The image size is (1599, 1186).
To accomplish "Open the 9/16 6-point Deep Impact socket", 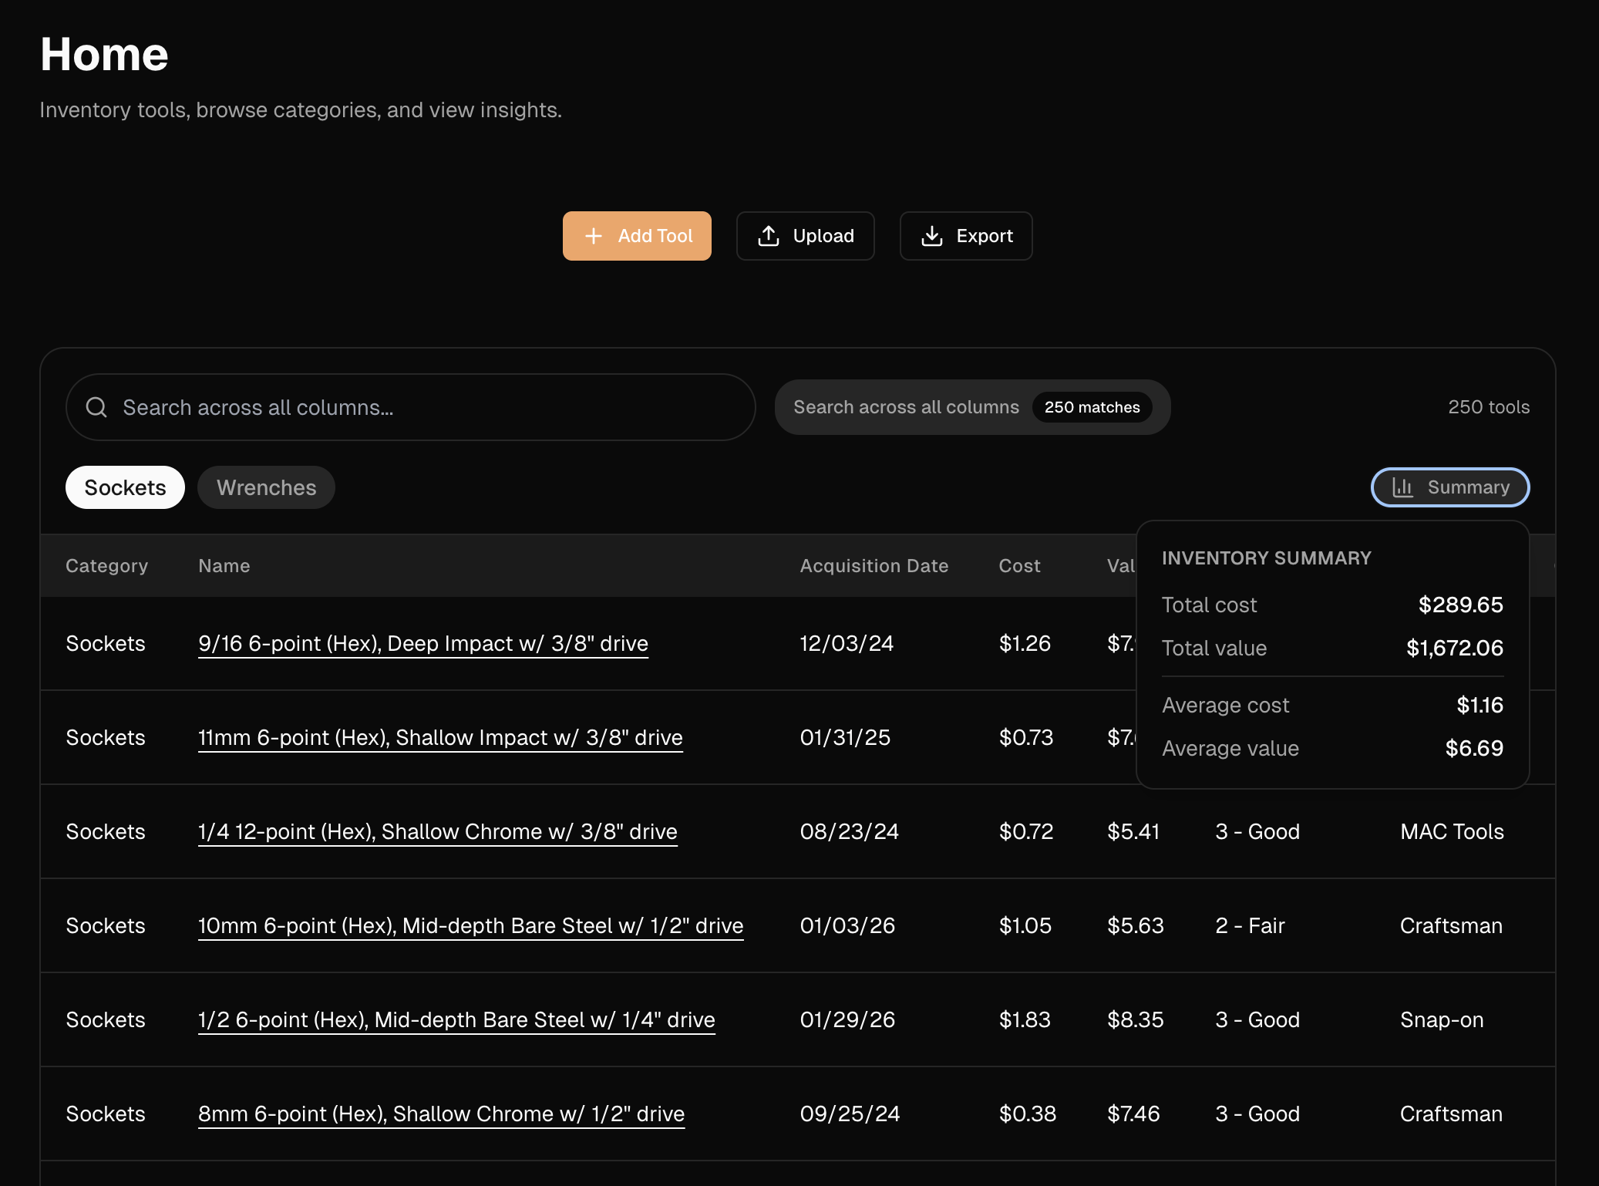I will click(x=422, y=643).
